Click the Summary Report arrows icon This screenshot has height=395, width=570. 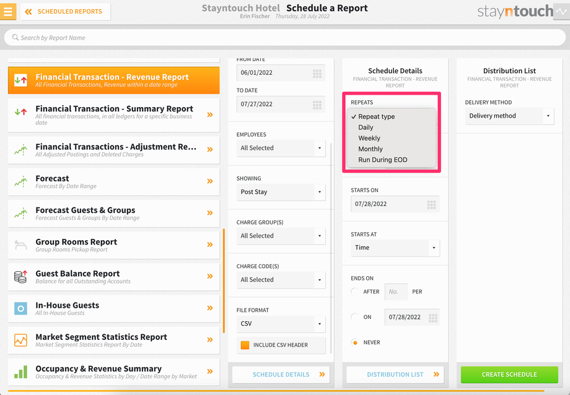click(x=20, y=112)
